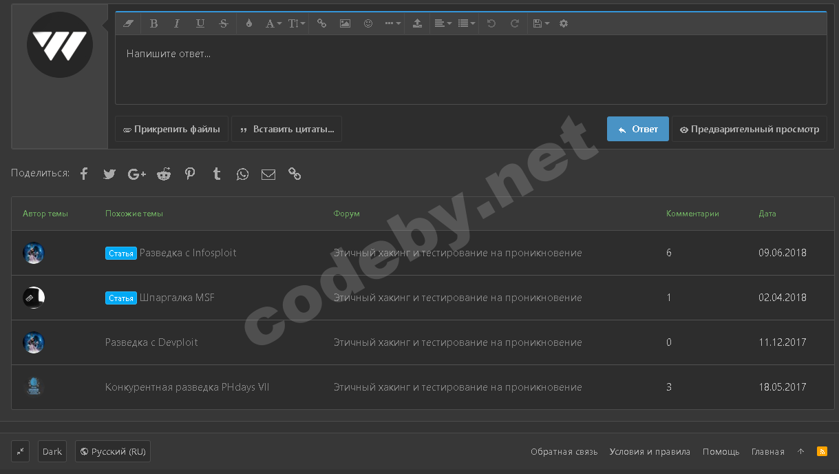The image size is (839, 474).
Task: Share thread via WhatsApp icon
Action: [x=242, y=174]
